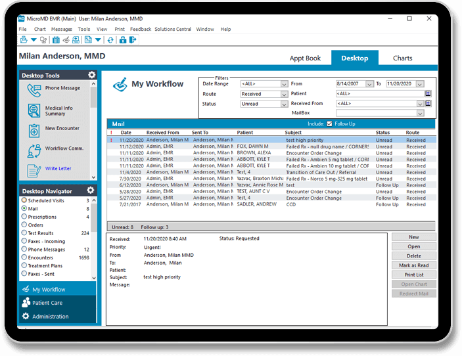This screenshot has width=462, height=356.
Task: Open the File menu
Action: (23, 29)
